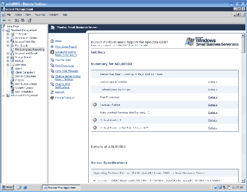Click the Up One Level toolbar icon
Image resolution: width=247 pixels, height=192 pixels.
pyautogui.click(x=17, y=20)
